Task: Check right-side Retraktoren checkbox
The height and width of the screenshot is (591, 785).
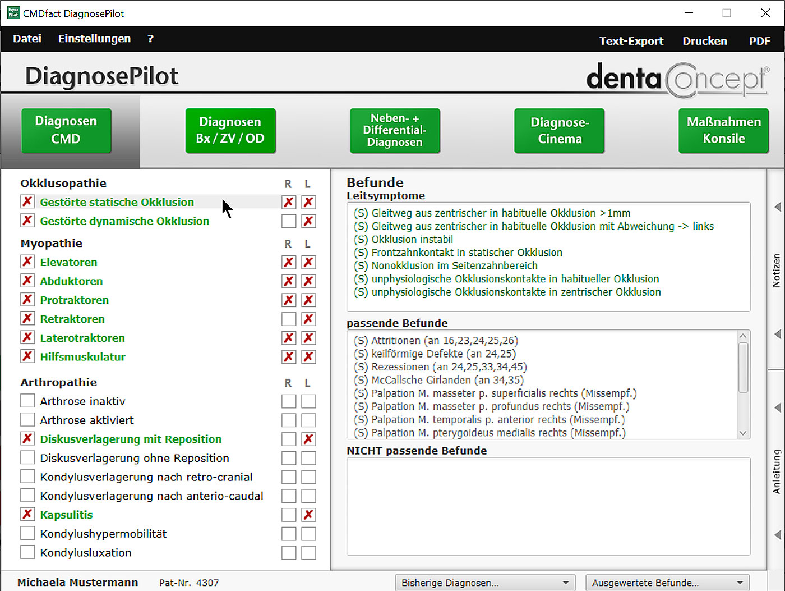Action: point(289,319)
